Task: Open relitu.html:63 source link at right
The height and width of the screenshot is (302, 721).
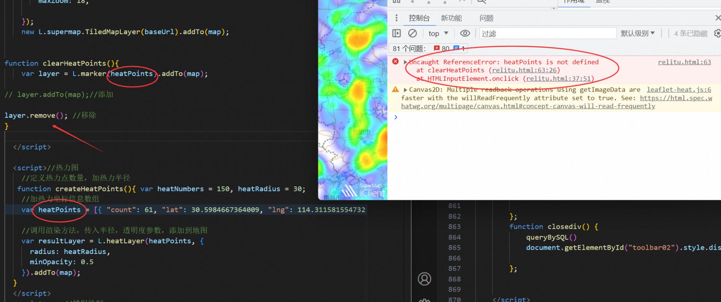Action: pyautogui.click(x=684, y=62)
